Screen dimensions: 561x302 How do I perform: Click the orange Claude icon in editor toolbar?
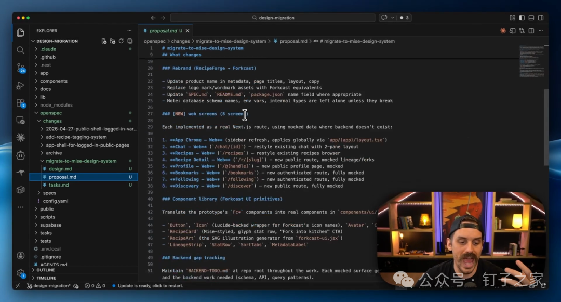(503, 31)
